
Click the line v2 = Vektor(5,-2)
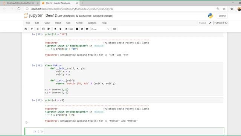tap(57, 93)
